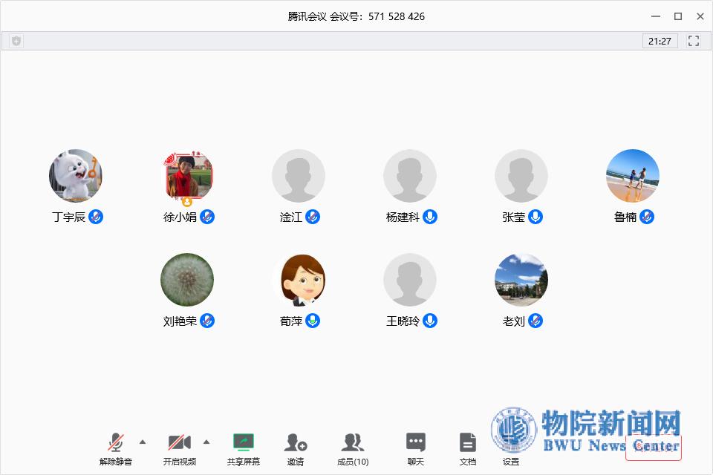Click the name label 王晓玲
The image size is (713, 475).
(x=403, y=321)
